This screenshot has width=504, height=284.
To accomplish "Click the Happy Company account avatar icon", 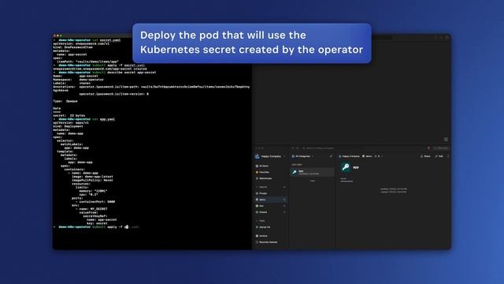I will tap(258, 156).
